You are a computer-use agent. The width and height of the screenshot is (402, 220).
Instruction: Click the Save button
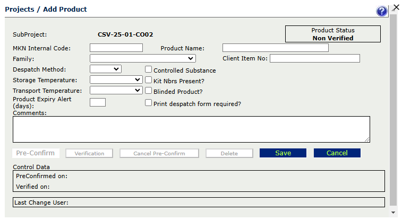283,153
